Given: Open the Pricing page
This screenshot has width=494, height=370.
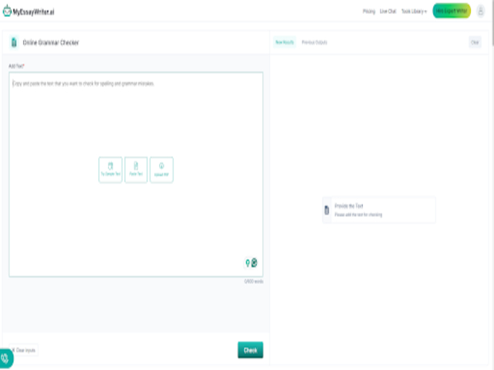Looking at the screenshot, I should tap(369, 12).
